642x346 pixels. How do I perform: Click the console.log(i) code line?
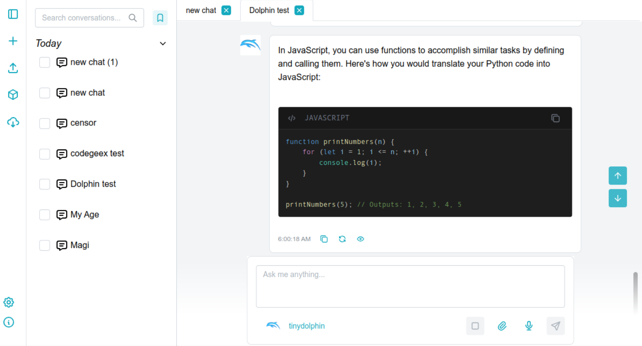coord(350,163)
